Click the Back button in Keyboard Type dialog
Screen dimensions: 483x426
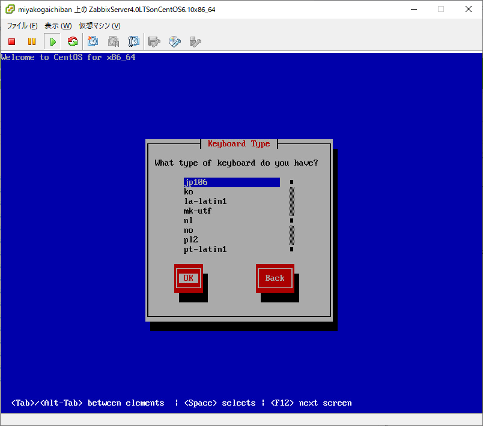[x=275, y=278]
